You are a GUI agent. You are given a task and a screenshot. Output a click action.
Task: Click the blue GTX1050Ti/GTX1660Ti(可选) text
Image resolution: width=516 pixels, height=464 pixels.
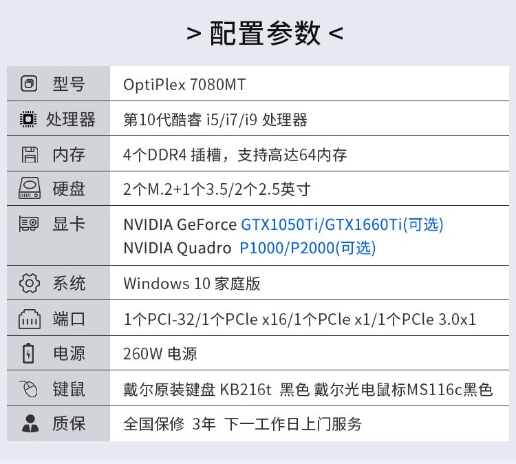[342, 224]
